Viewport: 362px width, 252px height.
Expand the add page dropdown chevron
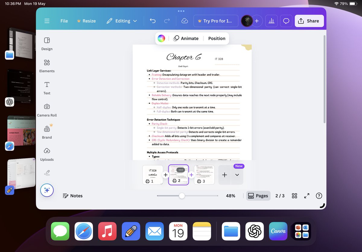[237, 175]
